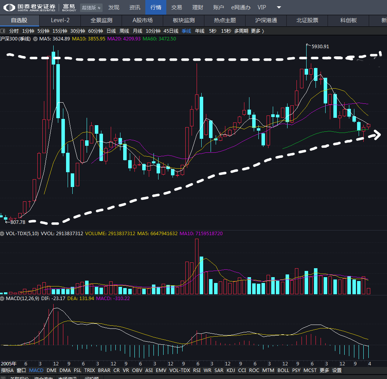387x379 pixels.
Task: Select the BOLL indicator
Action: (283, 370)
